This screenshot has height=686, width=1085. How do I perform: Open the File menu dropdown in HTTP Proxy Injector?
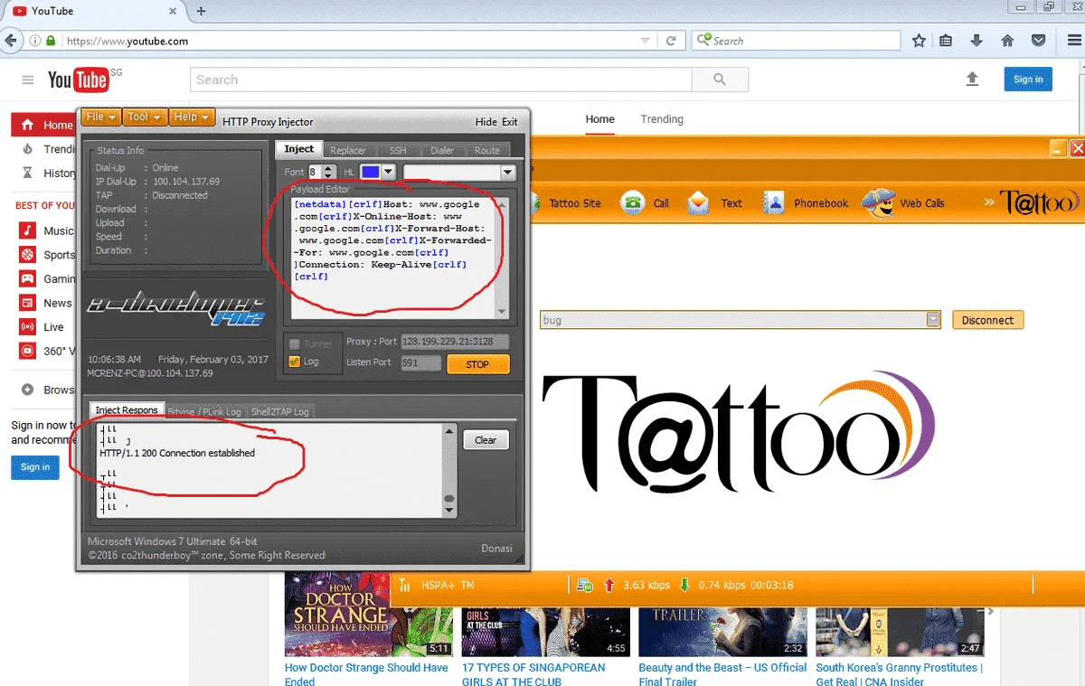click(100, 117)
